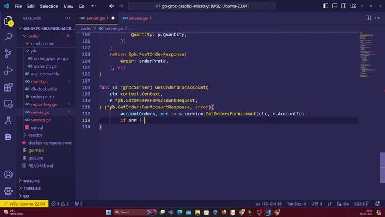Expand the GO section
Image resolution: width=385 pixels, height=217 pixels.
coord(46,196)
